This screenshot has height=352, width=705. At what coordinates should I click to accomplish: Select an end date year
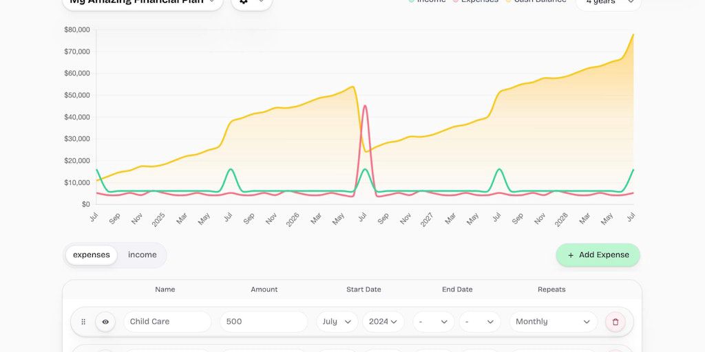[x=479, y=322]
